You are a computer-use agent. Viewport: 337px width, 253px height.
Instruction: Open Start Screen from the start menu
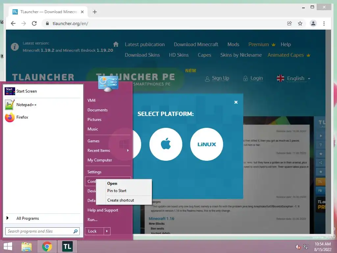click(42, 91)
